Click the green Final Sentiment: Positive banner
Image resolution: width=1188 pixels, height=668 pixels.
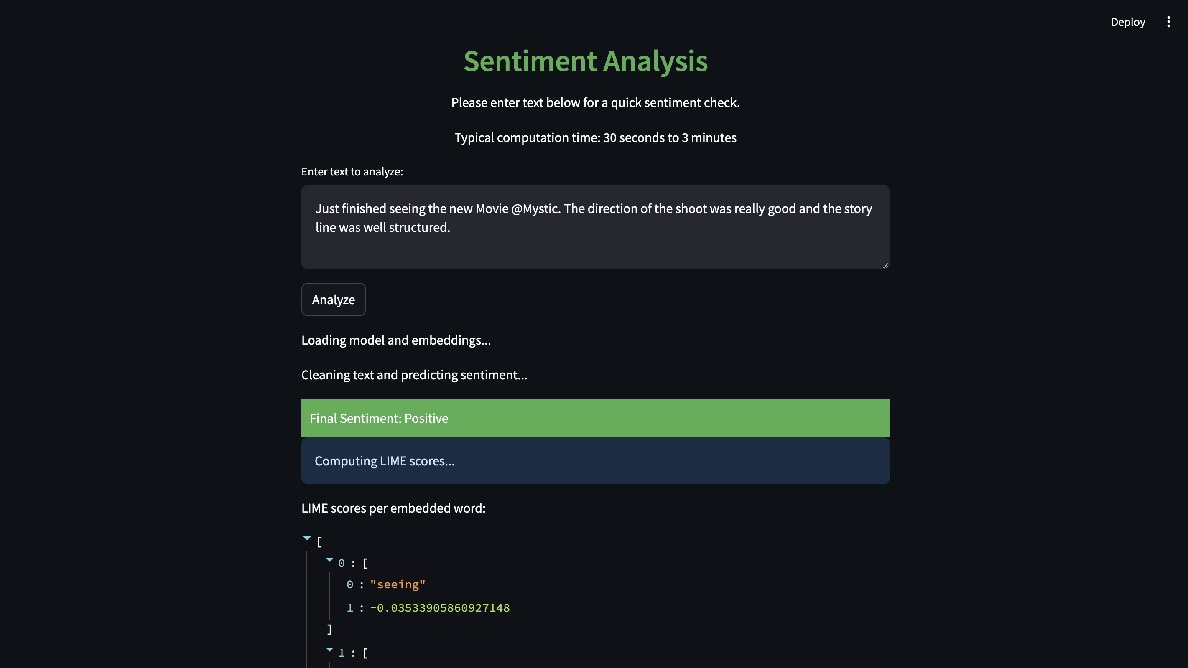[595, 418]
